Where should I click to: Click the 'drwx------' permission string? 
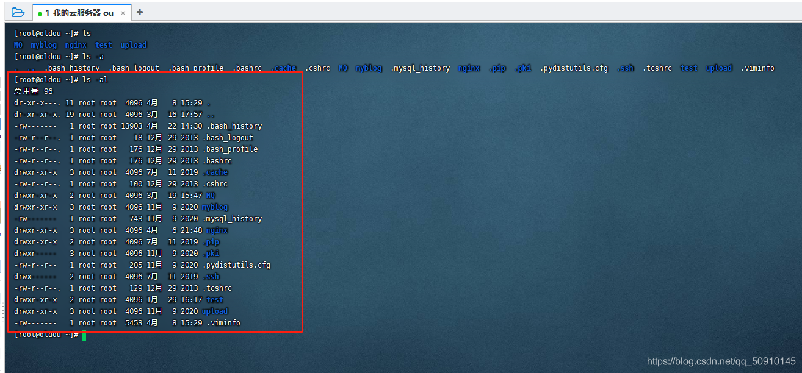point(35,277)
